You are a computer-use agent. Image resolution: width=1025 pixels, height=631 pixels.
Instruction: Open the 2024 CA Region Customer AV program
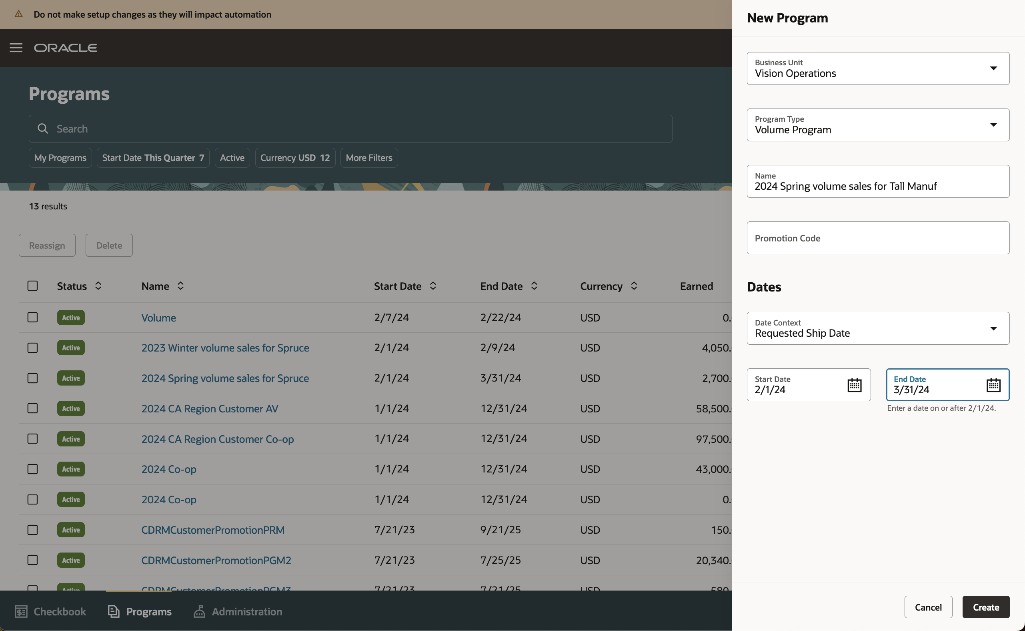click(209, 408)
